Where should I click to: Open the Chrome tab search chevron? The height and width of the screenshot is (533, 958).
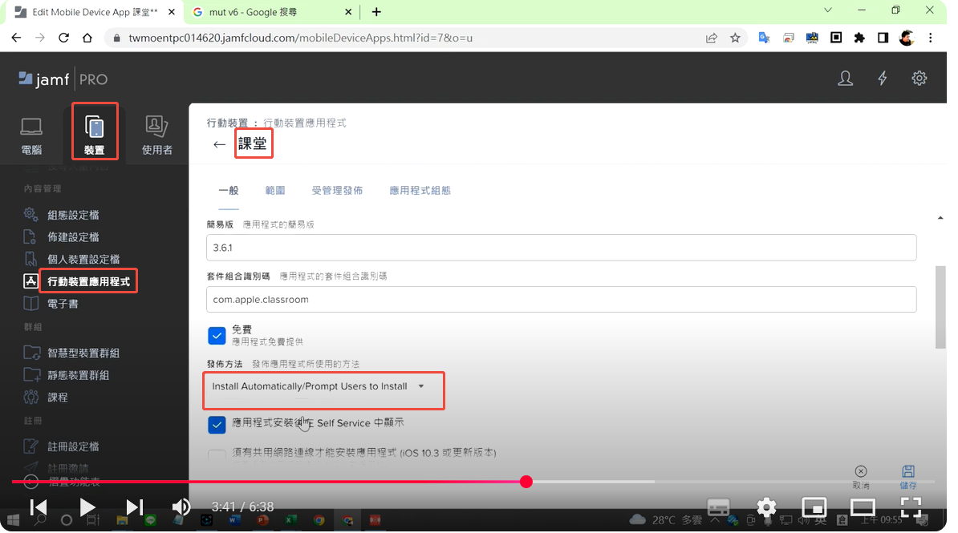pos(829,10)
